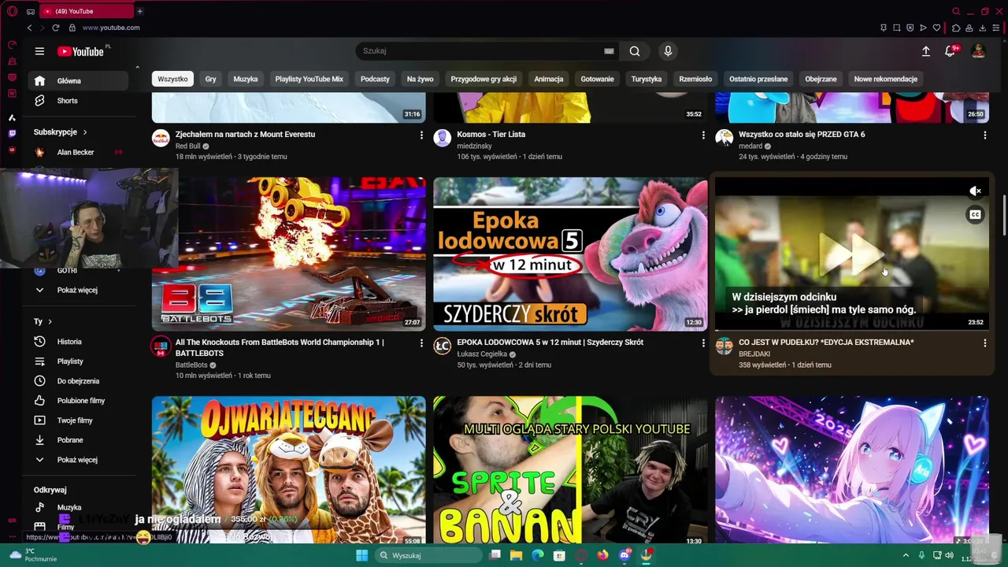Open the miedzinsky channel name link
The width and height of the screenshot is (1008, 567).
[475, 146]
